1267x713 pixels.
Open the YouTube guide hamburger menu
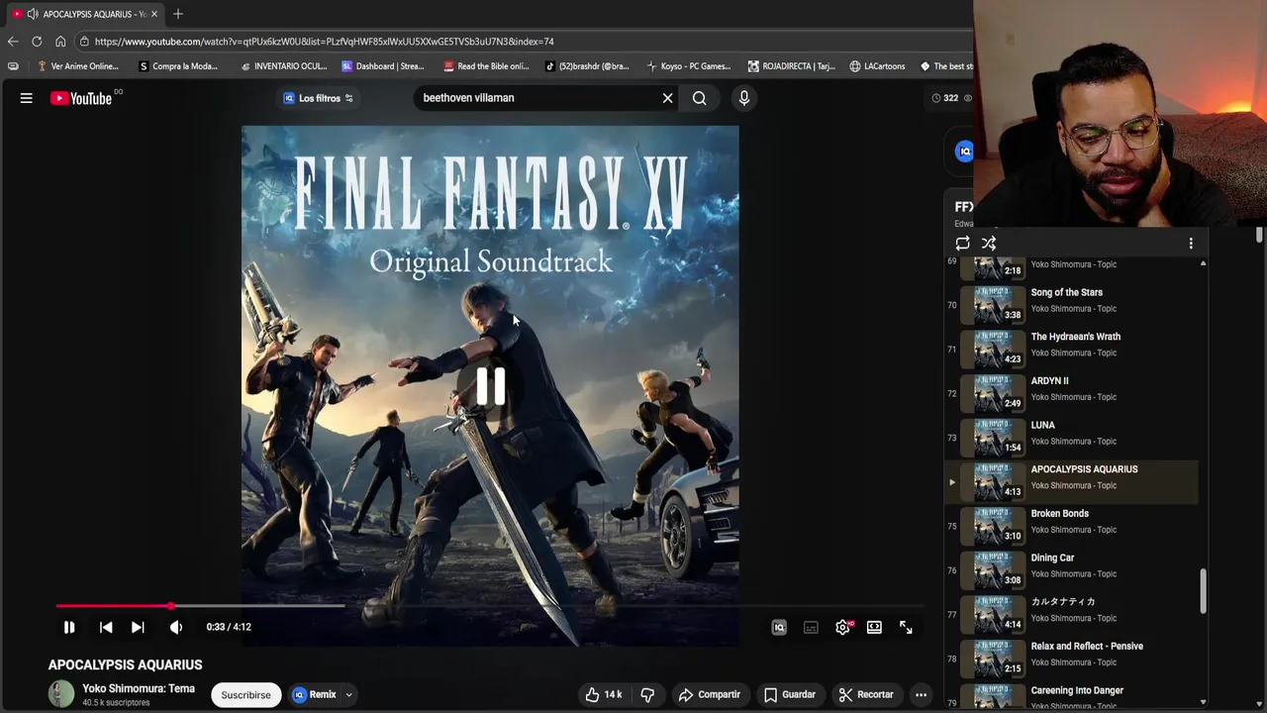pos(27,98)
